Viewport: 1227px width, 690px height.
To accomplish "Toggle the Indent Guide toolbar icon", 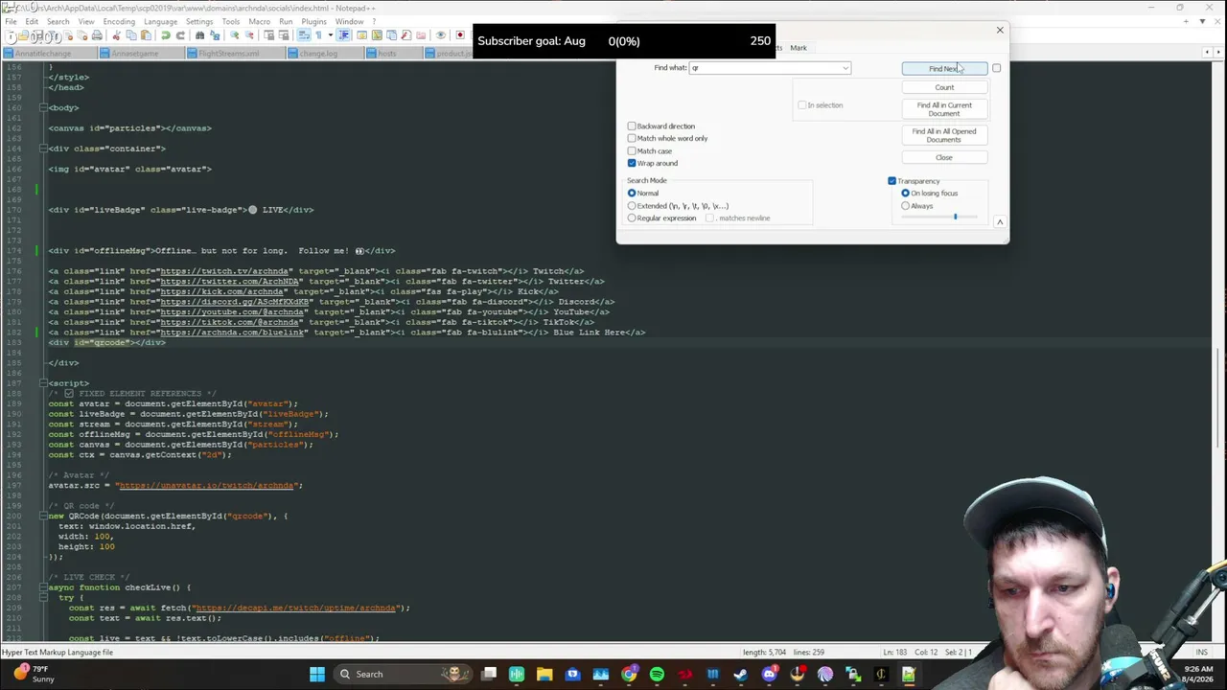I will click(x=342, y=35).
